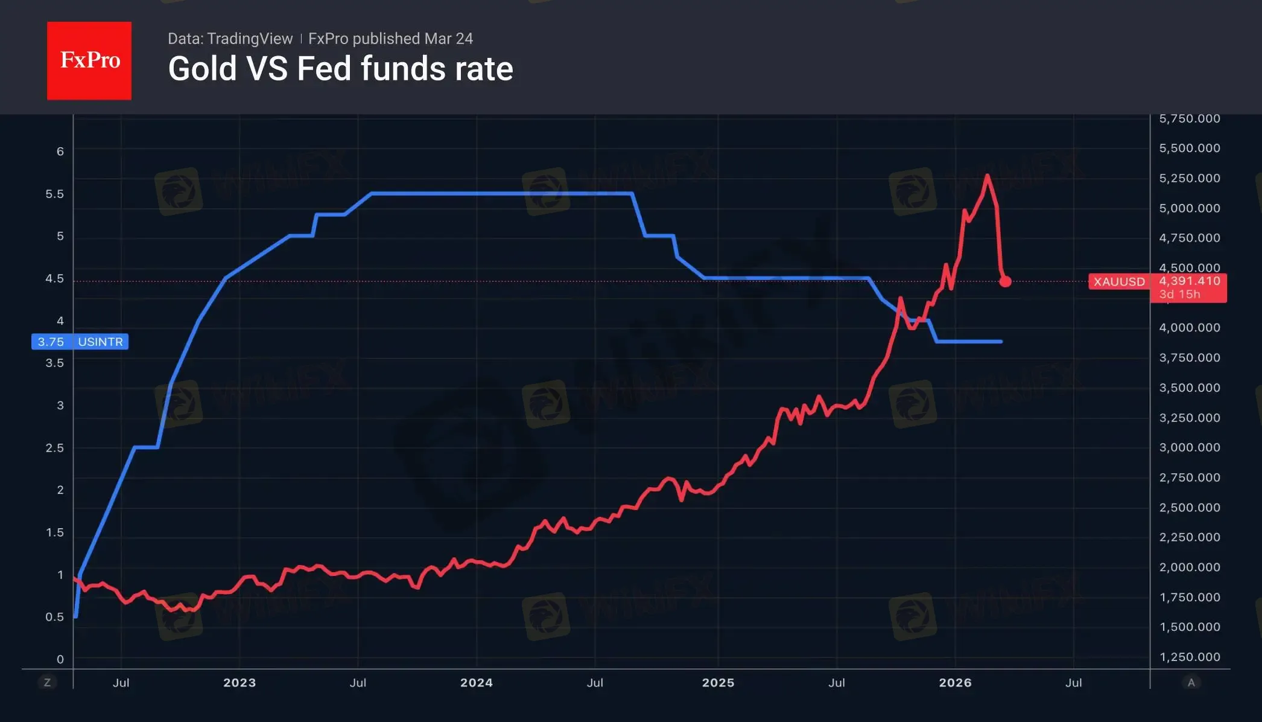Click the "Gold VS Fed funds rate" title
The height and width of the screenshot is (722, 1262).
click(x=340, y=69)
